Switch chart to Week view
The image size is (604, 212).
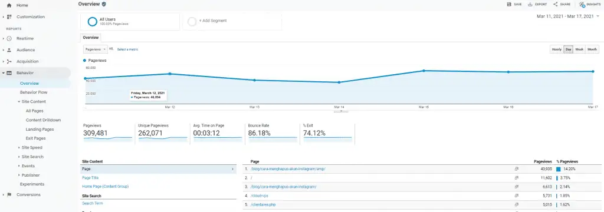(x=579, y=49)
